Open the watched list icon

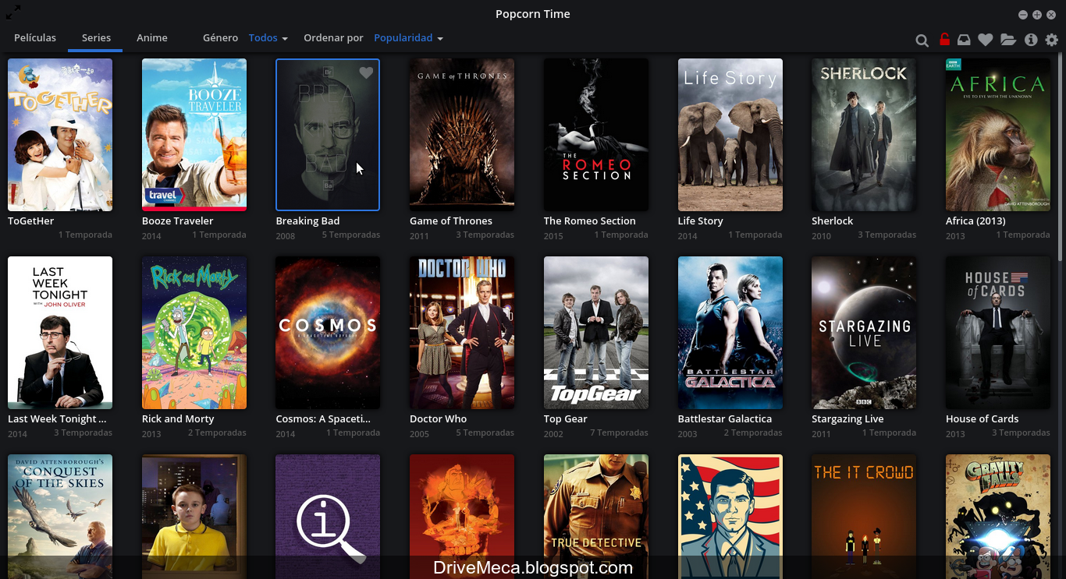coord(964,40)
